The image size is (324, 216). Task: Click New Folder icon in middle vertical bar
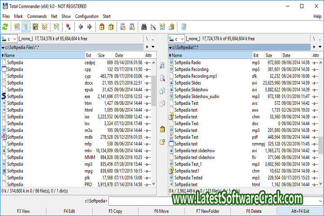tap(162, 142)
